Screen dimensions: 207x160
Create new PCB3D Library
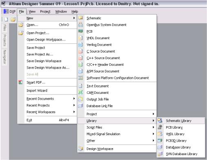click(181, 140)
